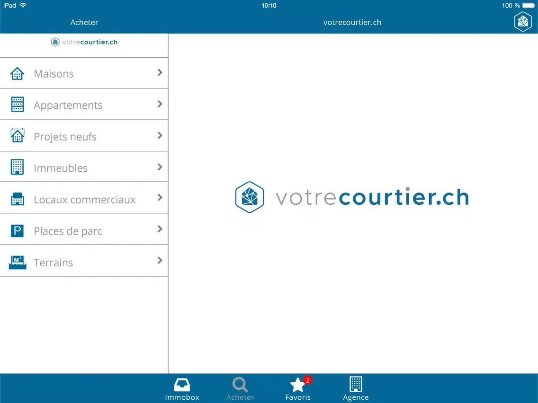This screenshot has width=538, height=403.
Task: Expand Immeubles row chevron
Action: pyautogui.click(x=160, y=167)
